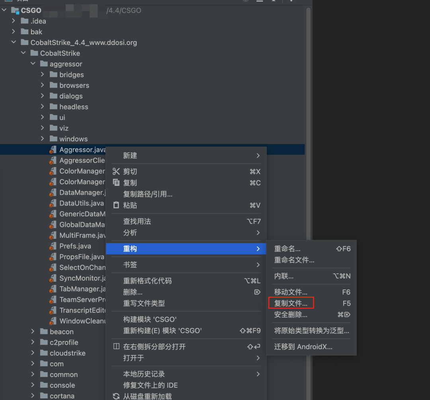Click the folder icon of console

(x=44, y=385)
